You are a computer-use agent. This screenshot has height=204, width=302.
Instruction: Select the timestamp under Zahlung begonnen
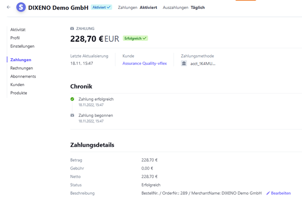click(x=91, y=121)
